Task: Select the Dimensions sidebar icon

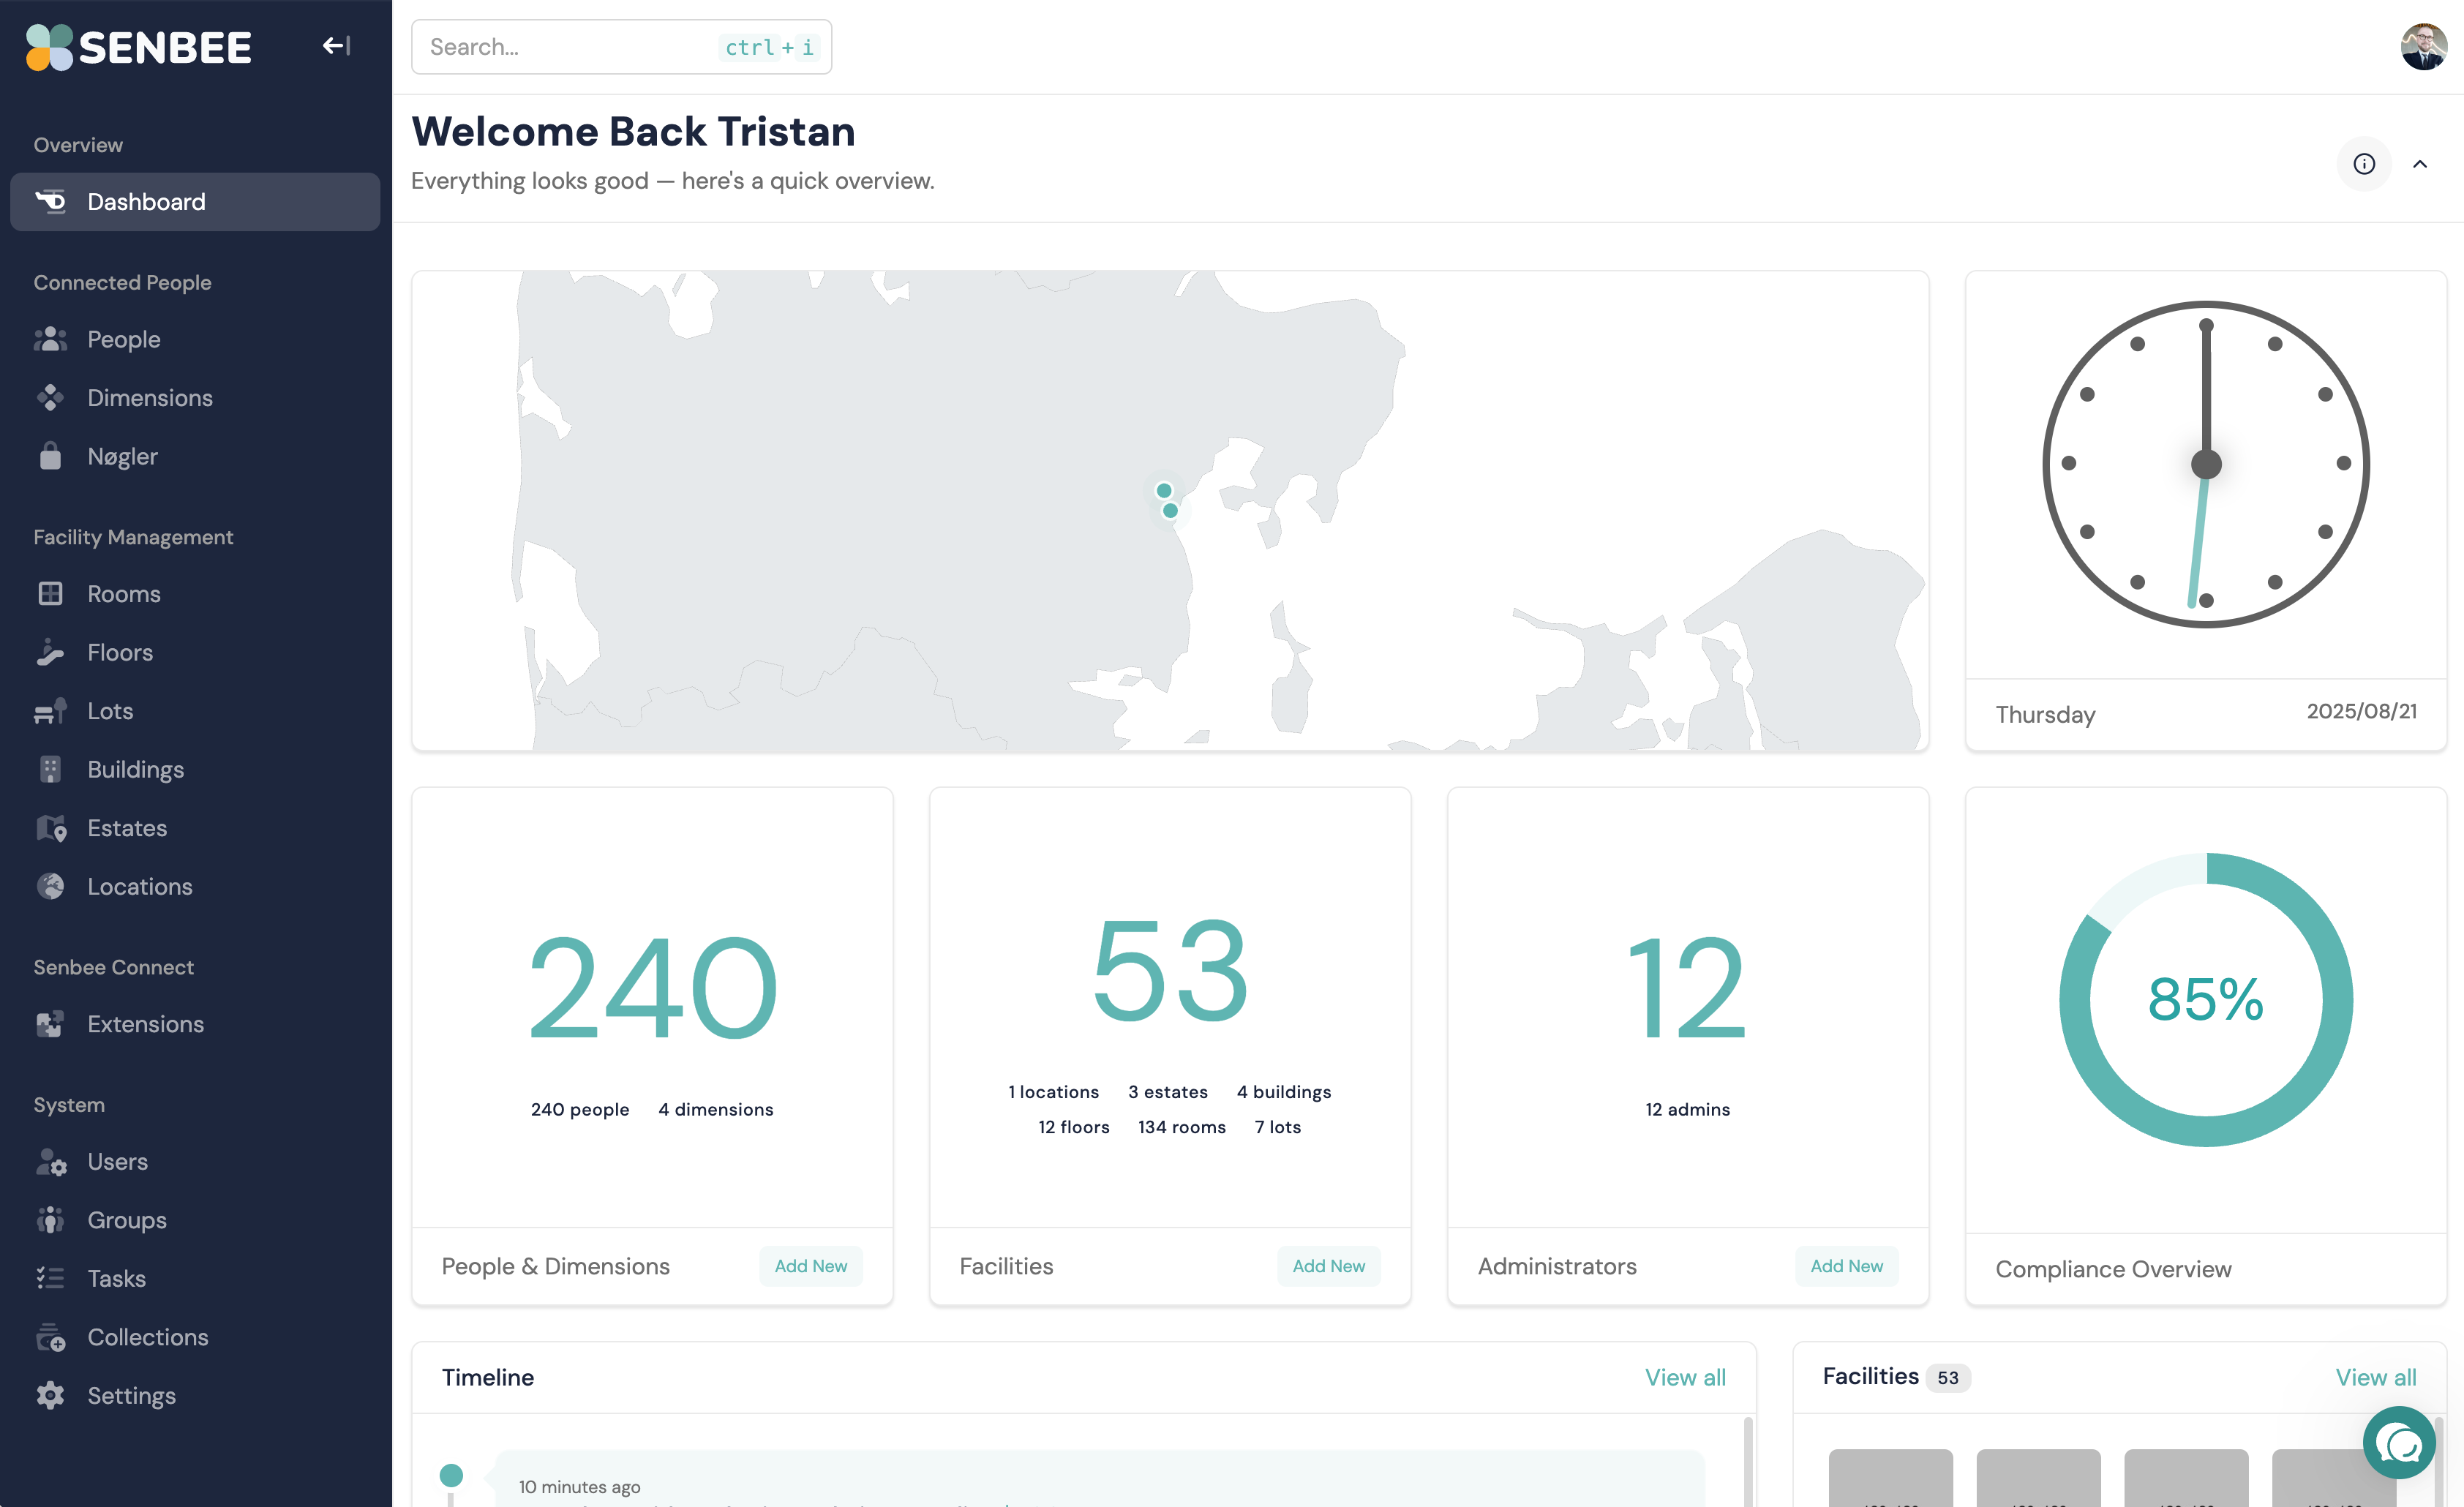Action: click(50, 398)
